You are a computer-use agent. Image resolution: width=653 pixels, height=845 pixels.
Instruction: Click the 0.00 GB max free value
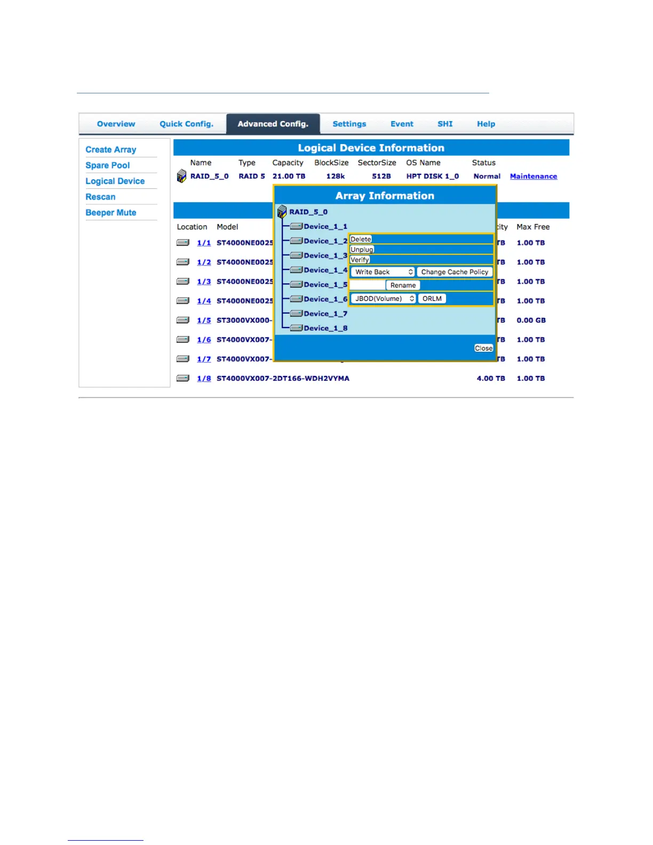[x=531, y=320]
